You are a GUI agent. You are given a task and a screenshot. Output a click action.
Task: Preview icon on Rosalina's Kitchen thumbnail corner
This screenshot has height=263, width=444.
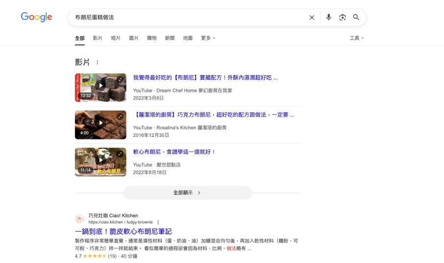[120, 116]
